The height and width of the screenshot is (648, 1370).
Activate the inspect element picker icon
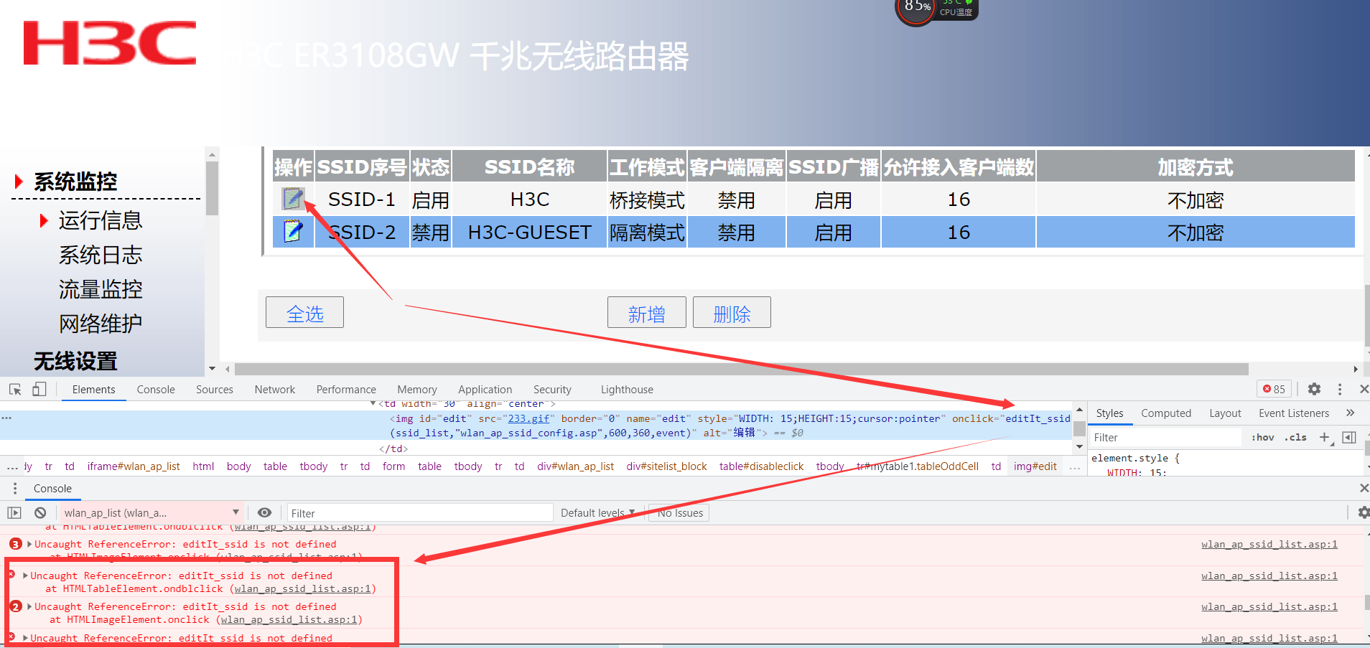click(15, 389)
